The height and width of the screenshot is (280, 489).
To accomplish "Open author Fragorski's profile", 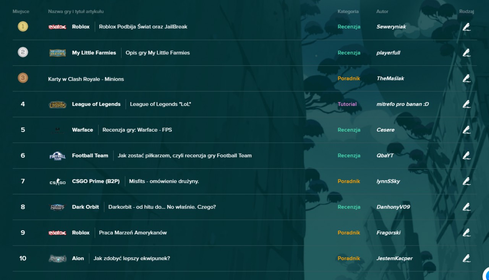I will (x=389, y=233).
